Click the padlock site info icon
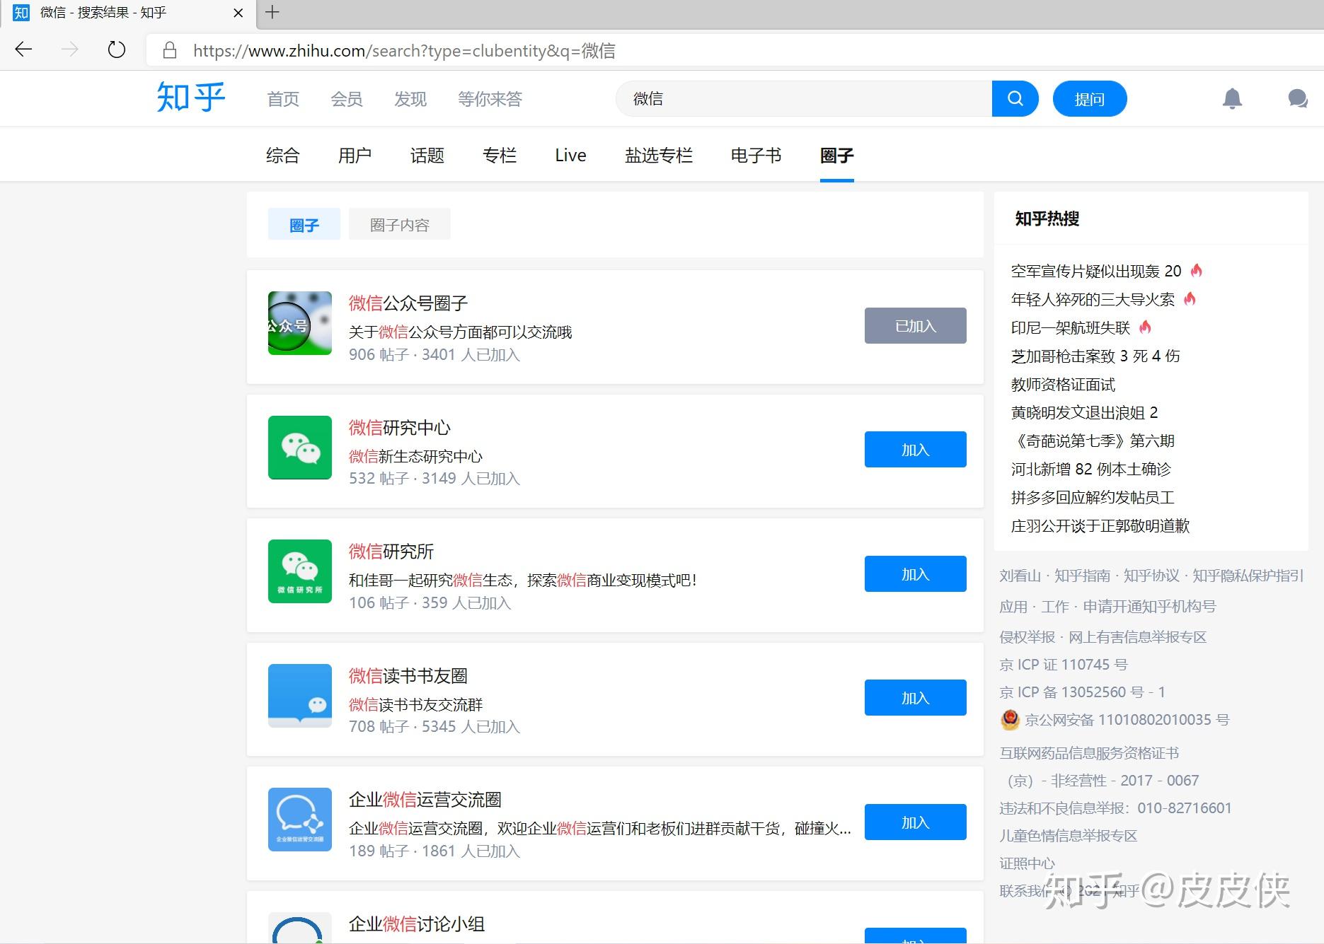This screenshot has width=1324, height=944. (x=169, y=50)
